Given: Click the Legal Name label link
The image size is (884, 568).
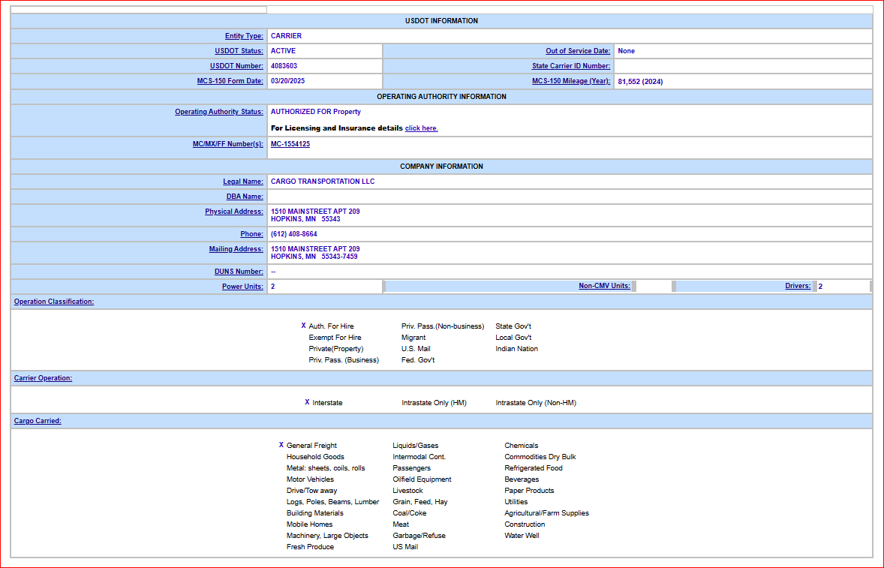Looking at the screenshot, I should coord(243,182).
